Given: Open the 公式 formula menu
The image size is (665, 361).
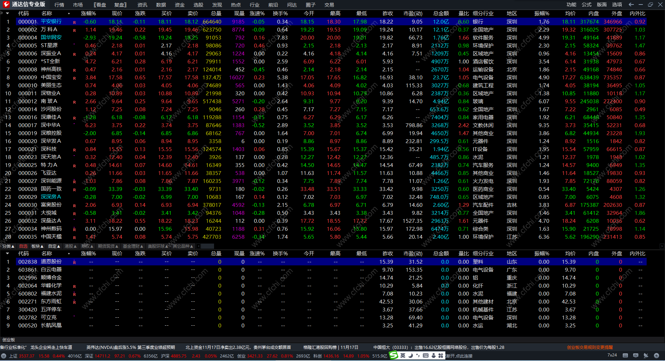Looking at the screenshot, I should [x=587, y=5].
